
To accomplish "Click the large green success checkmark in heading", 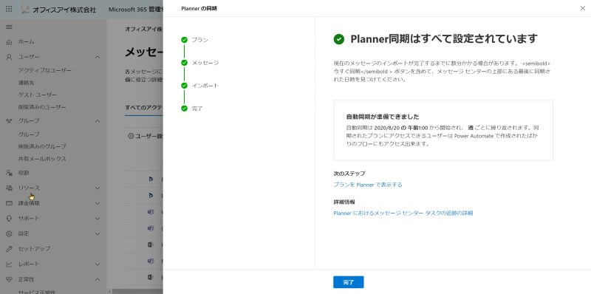I will (x=339, y=39).
